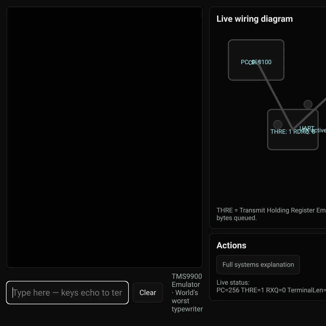Clear the terminal output
326x326 pixels.
point(148,293)
